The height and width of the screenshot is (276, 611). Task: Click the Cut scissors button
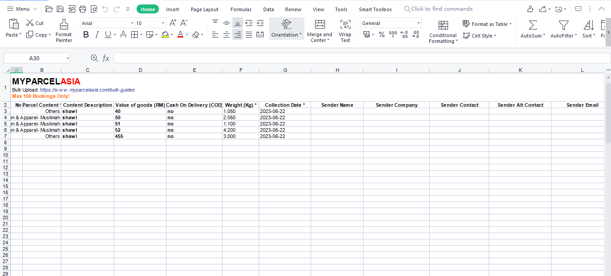pos(35,23)
